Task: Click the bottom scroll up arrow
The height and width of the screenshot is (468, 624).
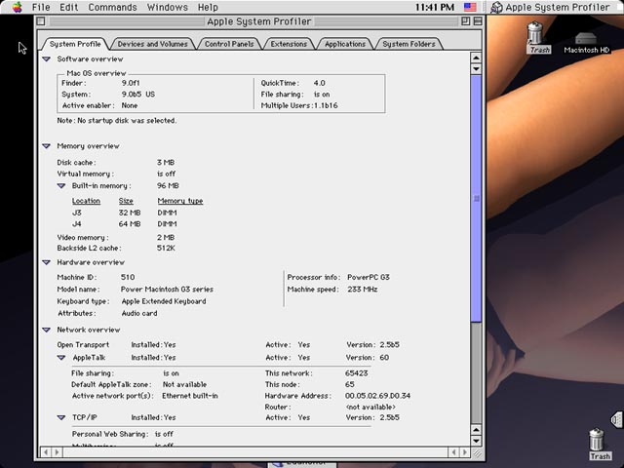Action: pos(476,430)
